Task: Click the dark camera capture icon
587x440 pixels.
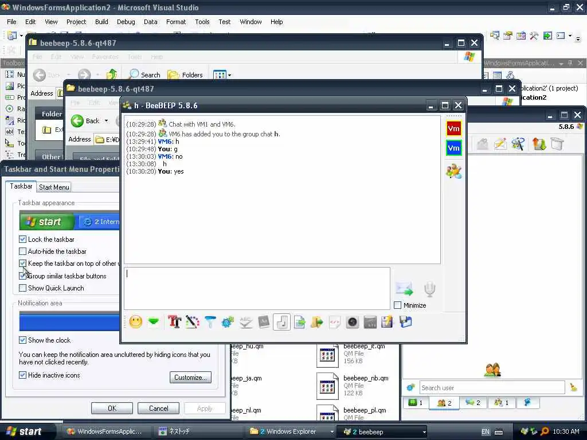Action: click(353, 322)
